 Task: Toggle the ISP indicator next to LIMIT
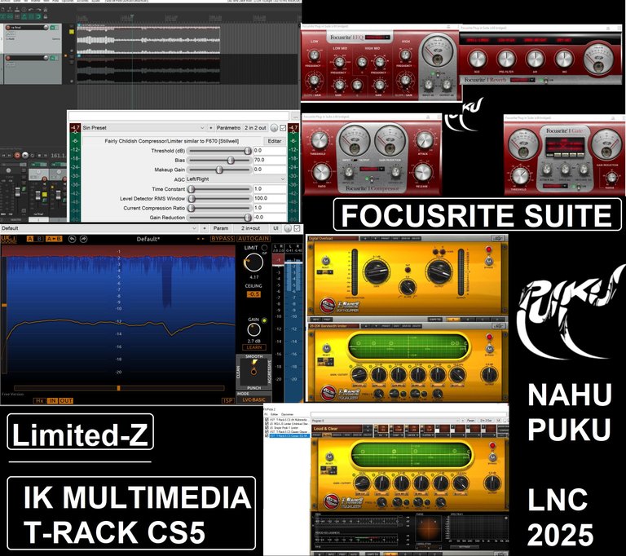[x=264, y=248]
